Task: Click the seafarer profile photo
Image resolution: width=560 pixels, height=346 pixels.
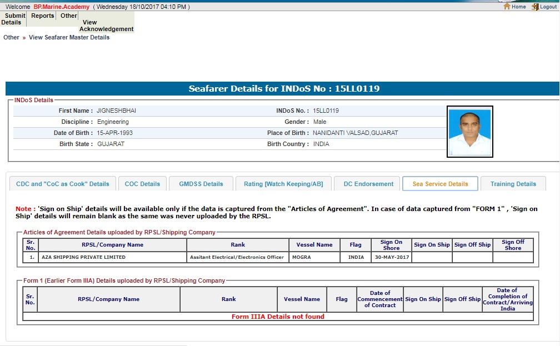Action: (469, 132)
